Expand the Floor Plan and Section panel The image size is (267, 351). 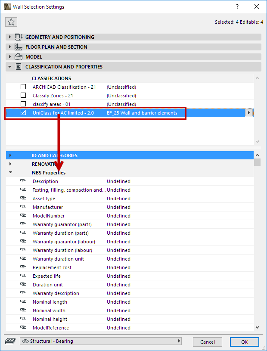tap(10, 47)
